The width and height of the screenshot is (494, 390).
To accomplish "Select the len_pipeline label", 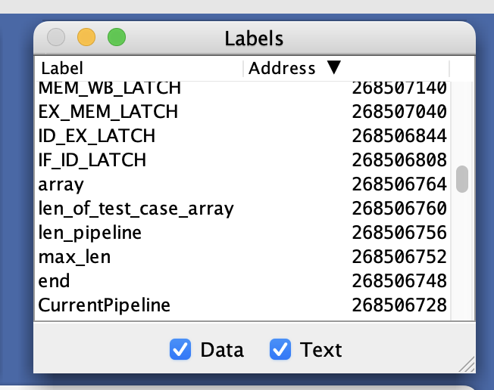I will click(90, 233).
